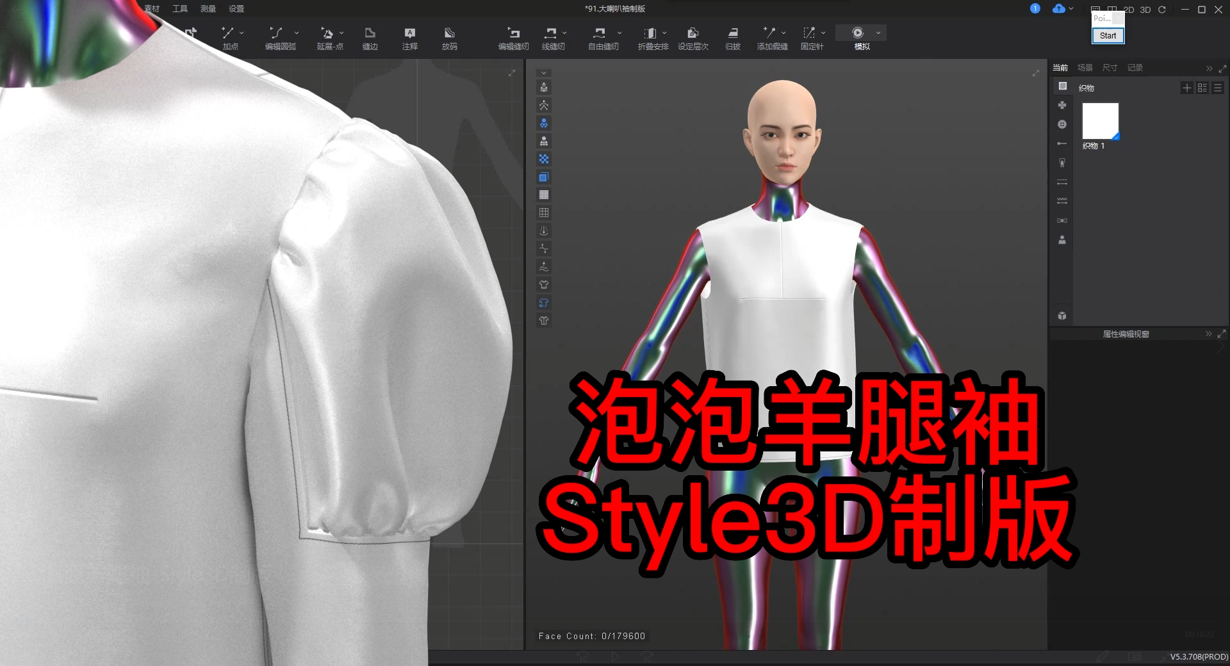This screenshot has width=1230, height=666.
Task: Start the 模拟 simulation play button
Action: (858, 33)
